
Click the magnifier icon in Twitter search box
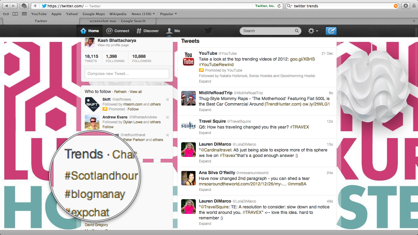click(x=297, y=31)
